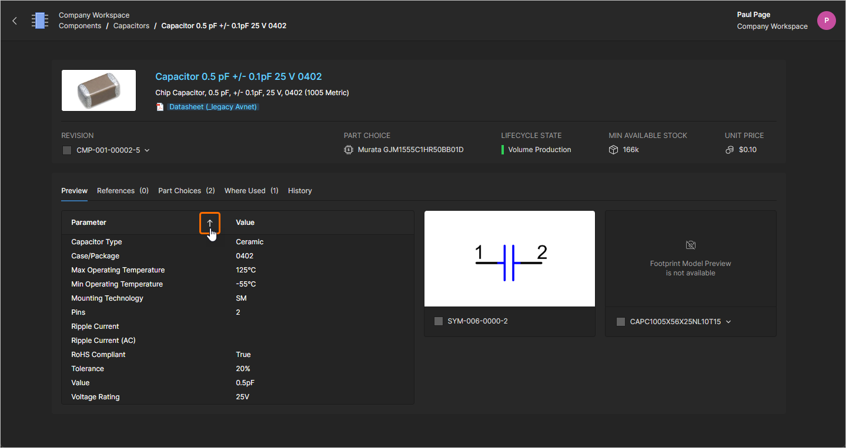Click the PDF datasheet icon
Image resolution: width=846 pixels, height=448 pixels.
160,107
